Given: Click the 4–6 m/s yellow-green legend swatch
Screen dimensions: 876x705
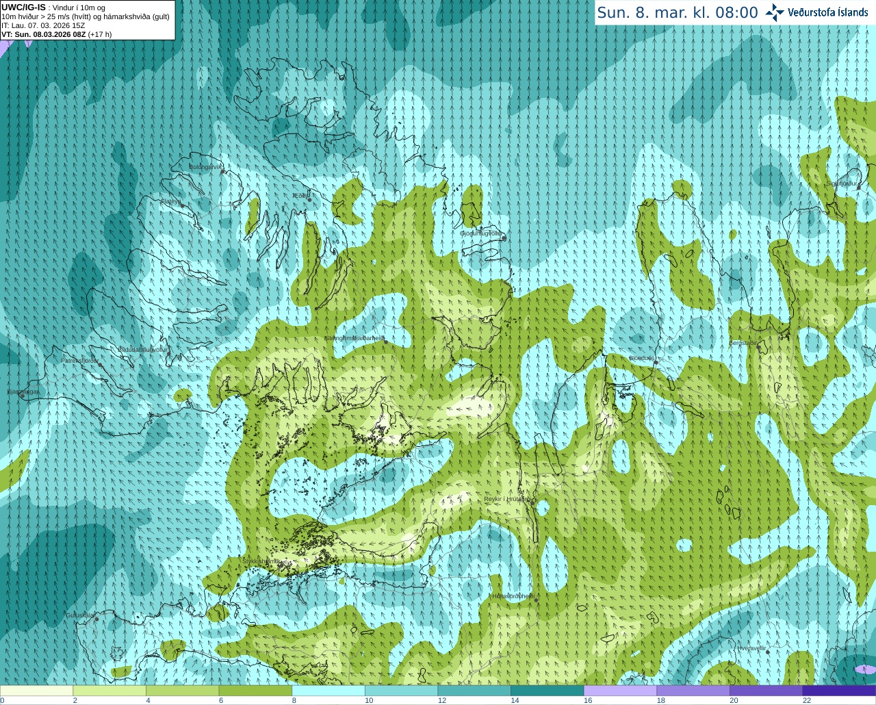Looking at the screenshot, I should point(182,691).
